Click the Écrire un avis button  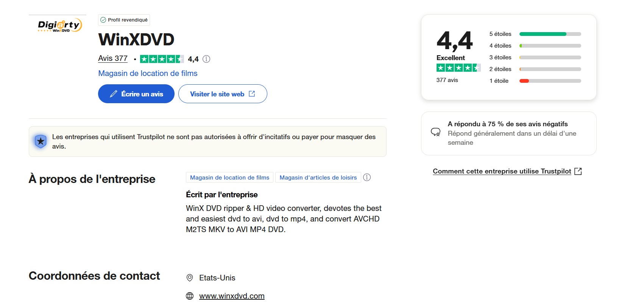point(136,94)
